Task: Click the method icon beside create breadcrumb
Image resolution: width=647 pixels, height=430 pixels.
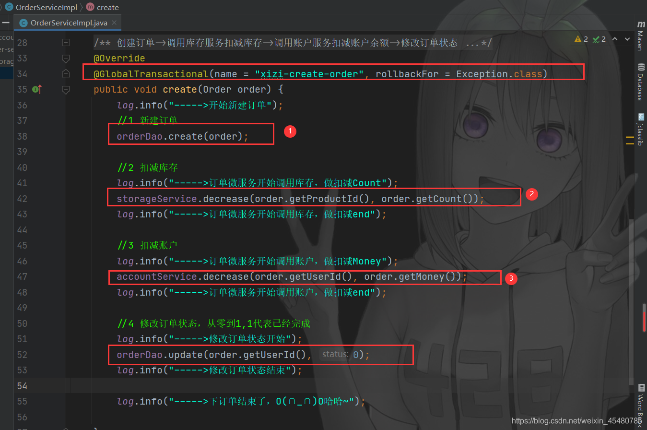Action: (x=90, y=7)
